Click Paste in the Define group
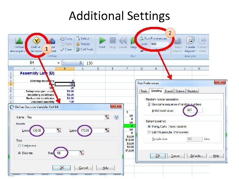This screenshot has width=239, height=179. tap(66, 44)
